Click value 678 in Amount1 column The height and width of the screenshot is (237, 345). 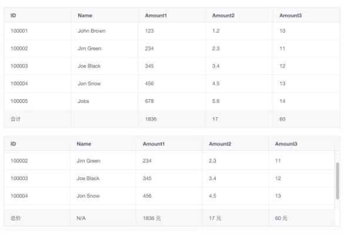(149, 101)
